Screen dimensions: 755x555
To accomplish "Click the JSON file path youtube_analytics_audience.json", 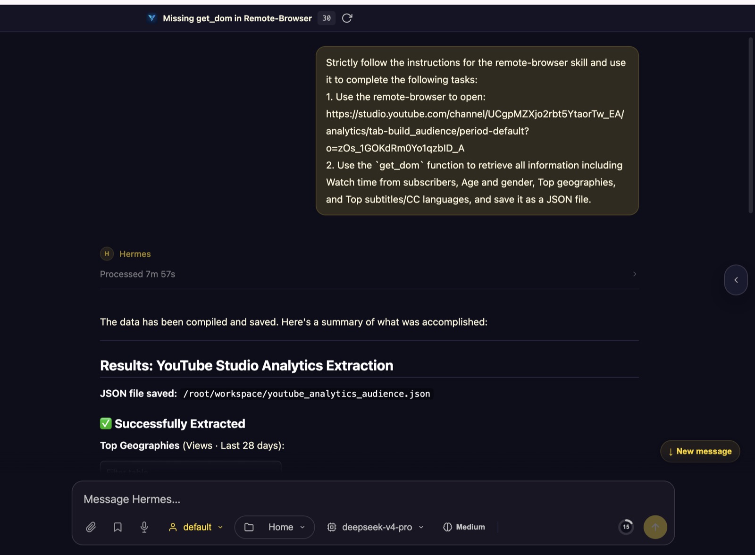I will pyautogui.click(x=307, y=394).
